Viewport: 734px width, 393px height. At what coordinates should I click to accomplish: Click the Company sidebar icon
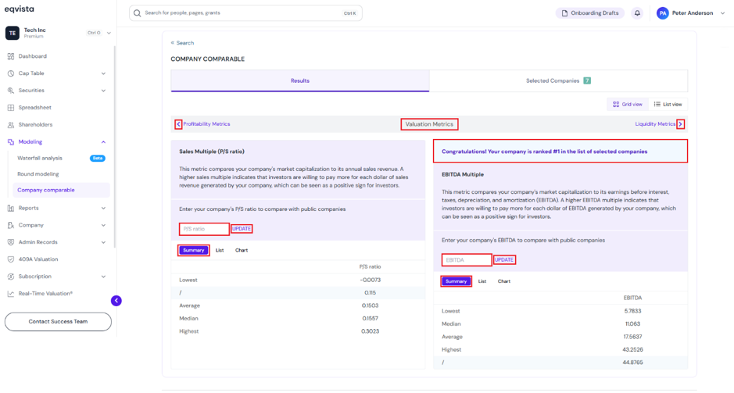11,225
